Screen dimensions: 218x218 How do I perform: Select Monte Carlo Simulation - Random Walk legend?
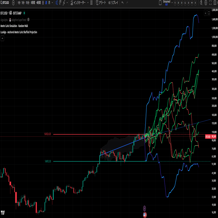pos(14,26)
